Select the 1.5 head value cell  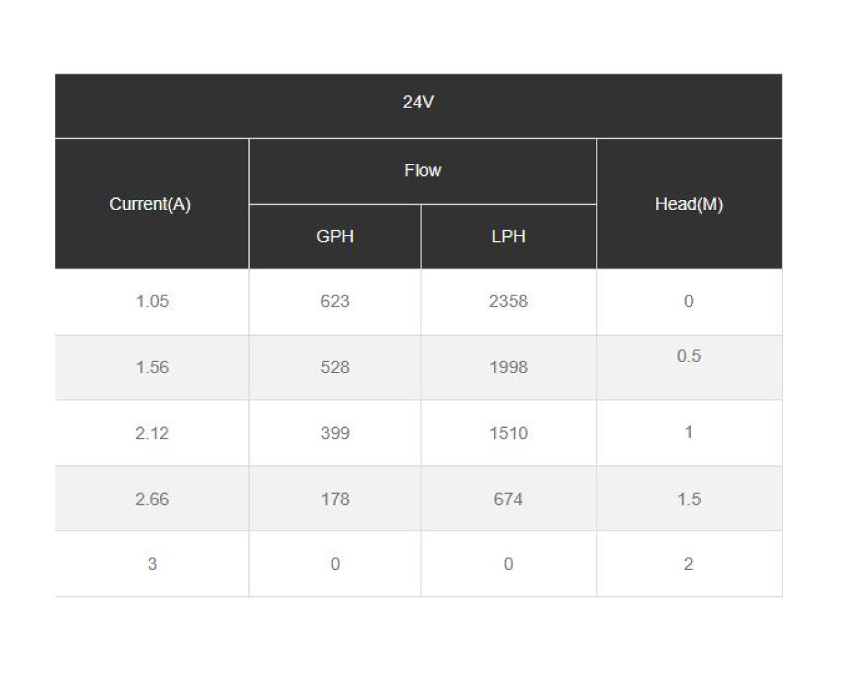click(690, 499)
